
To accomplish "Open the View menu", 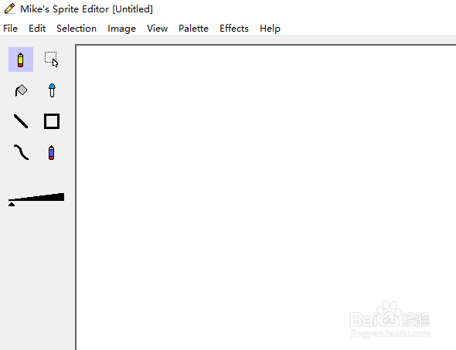I will tap(158, 29).
